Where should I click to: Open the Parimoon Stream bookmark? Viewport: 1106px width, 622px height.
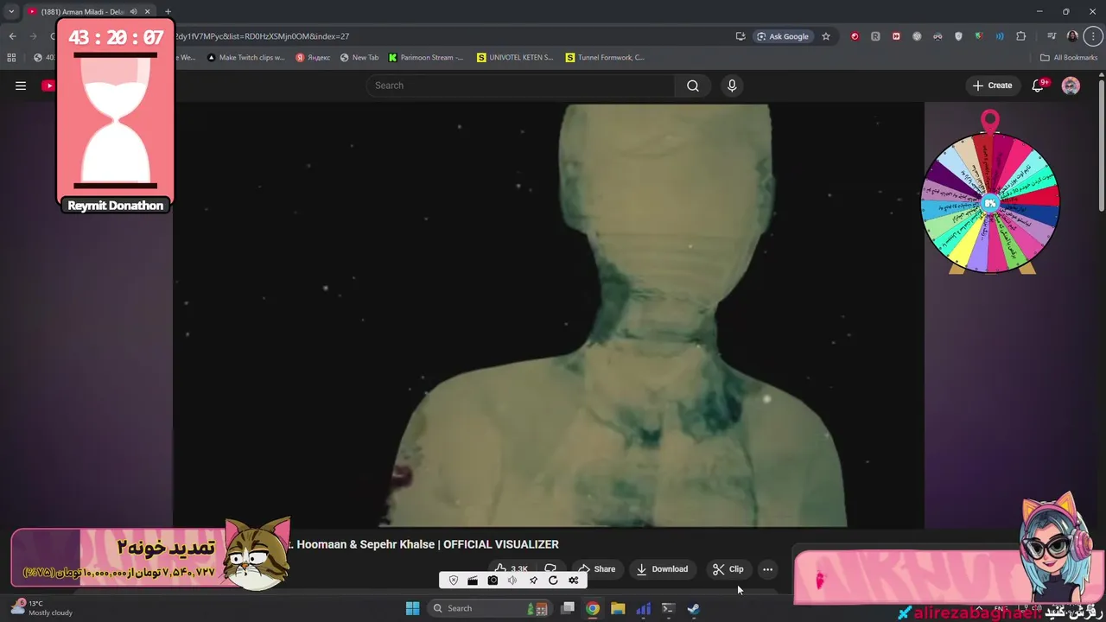426,58
